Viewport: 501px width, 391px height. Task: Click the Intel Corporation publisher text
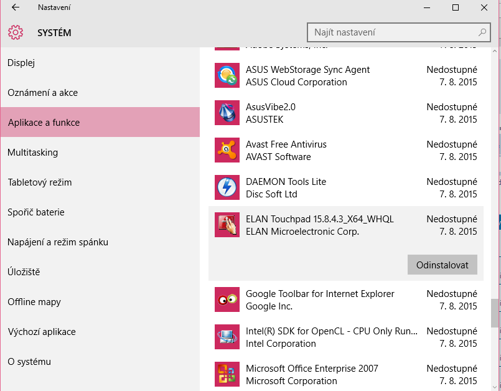[x=281, y=344]
